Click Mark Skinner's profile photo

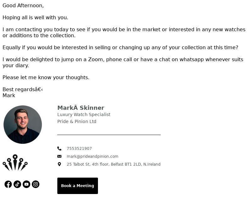click(23, 125)
